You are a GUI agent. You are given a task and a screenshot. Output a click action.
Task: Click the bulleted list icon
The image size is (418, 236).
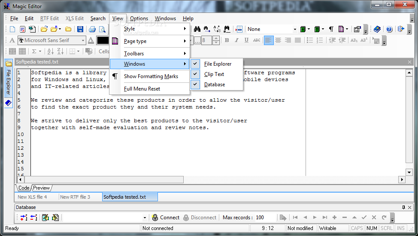(309, 40)
